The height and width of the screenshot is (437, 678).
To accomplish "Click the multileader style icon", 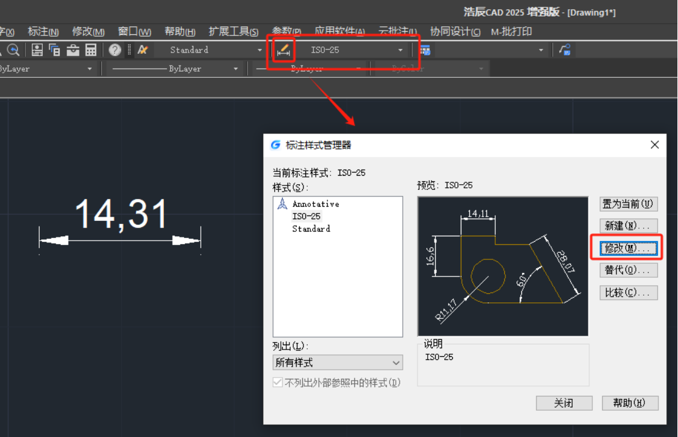I will coord(565,50).
